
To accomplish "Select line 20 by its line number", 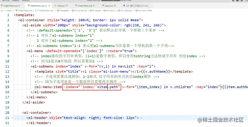I will tap(7, 113).
